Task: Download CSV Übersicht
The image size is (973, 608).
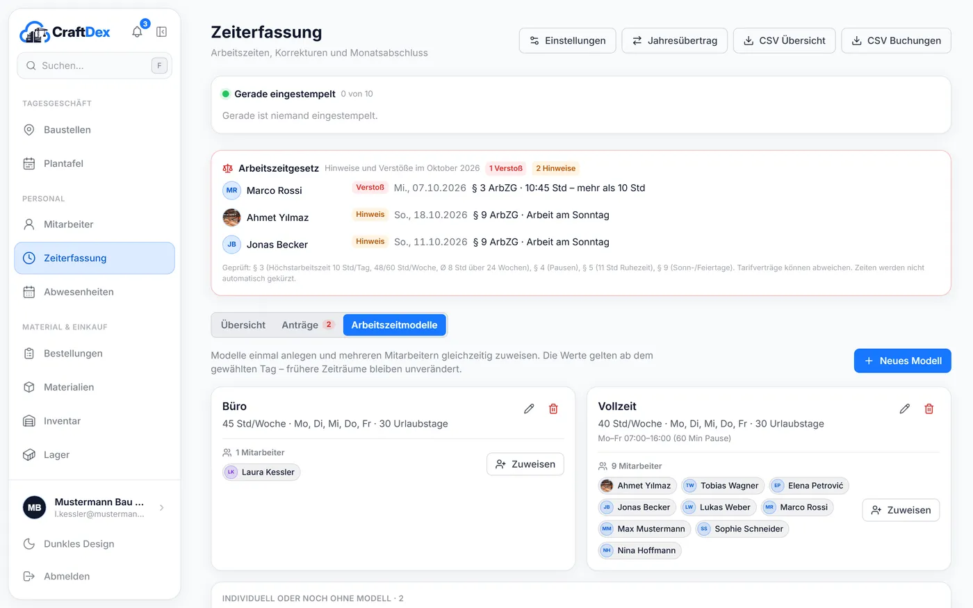Action: [x=784, y=41]
